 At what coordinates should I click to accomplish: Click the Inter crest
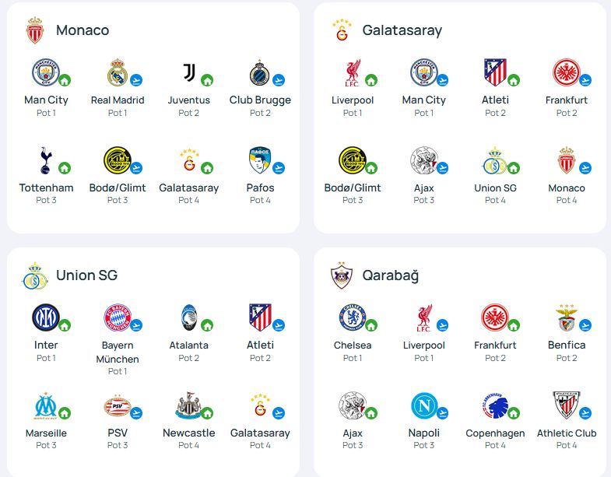tap(45, 317)
